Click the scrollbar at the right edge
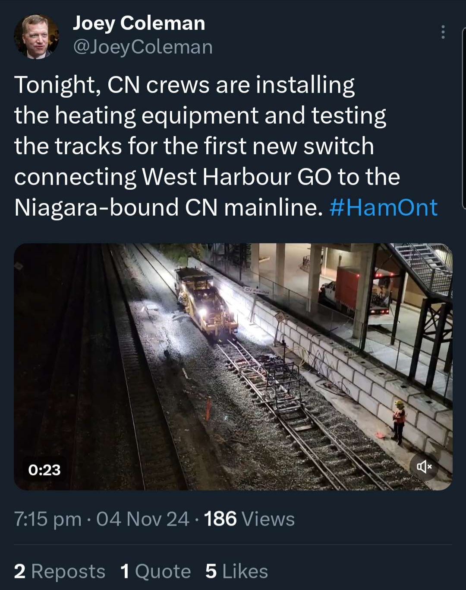 pos(463,117)
